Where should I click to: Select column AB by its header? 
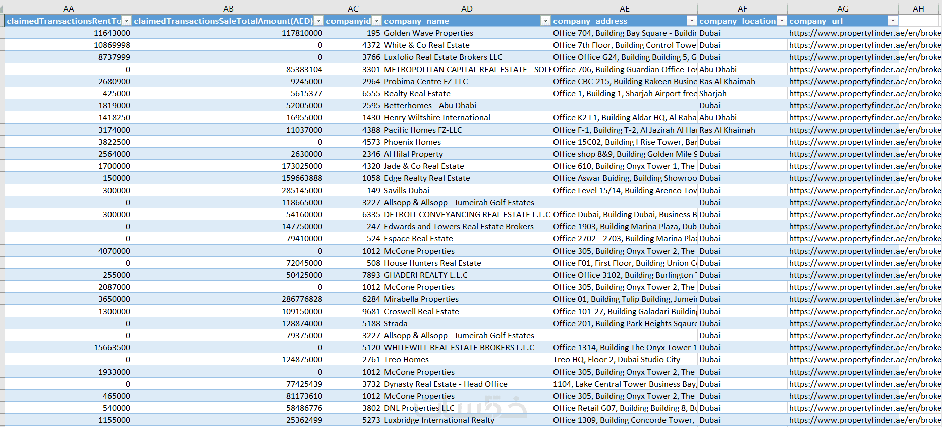(x=228, y=8)
